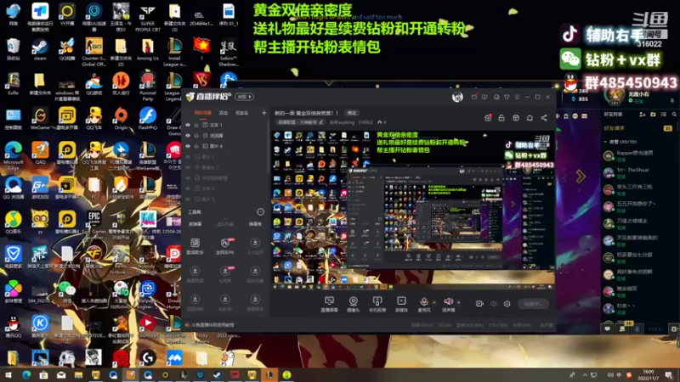680x382 pixels.
Task: Open the settings gear in the streaming app
Action: (507, 304)
